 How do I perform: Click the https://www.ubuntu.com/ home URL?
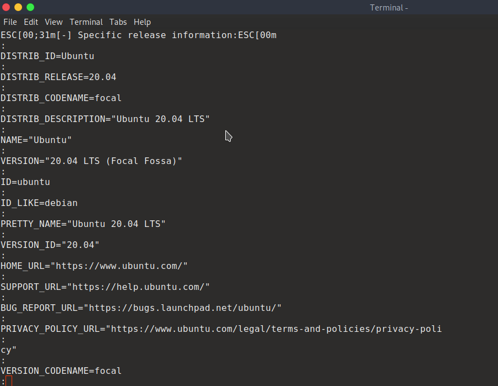click(x=119, y=266)
